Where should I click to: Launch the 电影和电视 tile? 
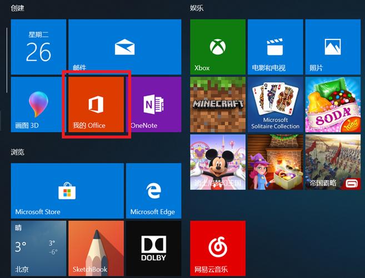(275, 47)
